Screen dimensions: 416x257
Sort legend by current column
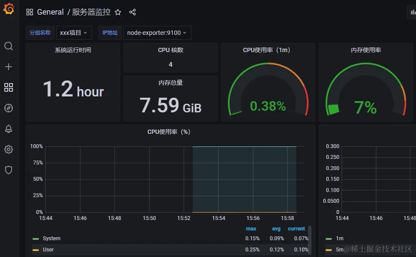click(x=296, y=229)
